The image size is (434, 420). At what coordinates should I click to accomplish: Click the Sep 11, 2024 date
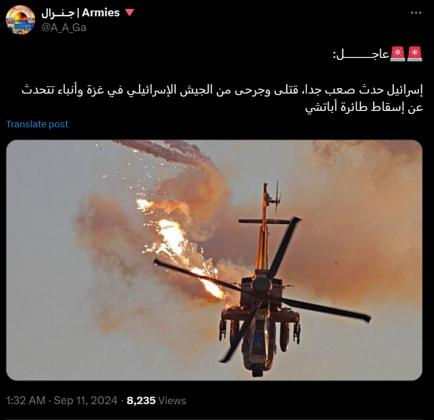pos(85,400)
